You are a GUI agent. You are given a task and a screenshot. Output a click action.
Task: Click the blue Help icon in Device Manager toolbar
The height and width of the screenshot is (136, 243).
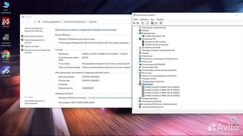pyautogui.click(x=152, y=23)
